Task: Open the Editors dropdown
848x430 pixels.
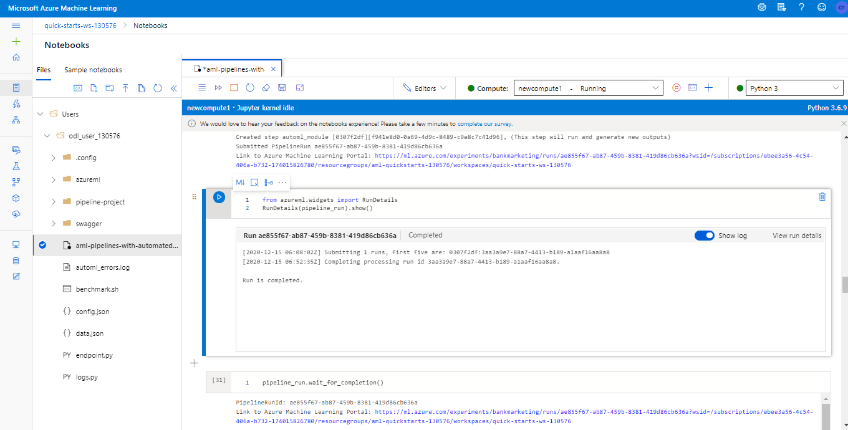Action: tap(425, 88)
